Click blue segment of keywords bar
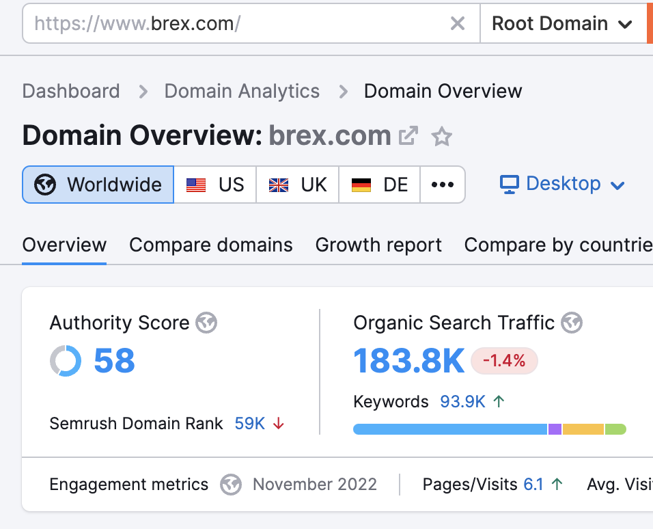Viewport: 653px width, 529px height. pos(449,429)
